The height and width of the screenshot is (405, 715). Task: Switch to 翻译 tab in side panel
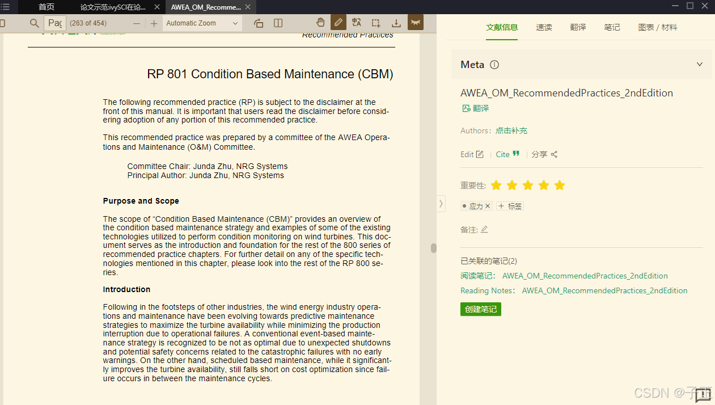pos(578,27)
